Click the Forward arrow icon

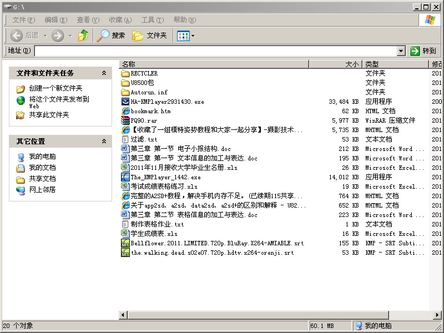click(x=58, y=36)
